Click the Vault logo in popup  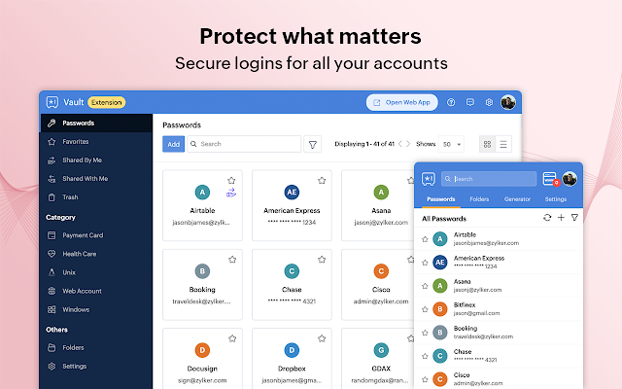click(x=429, y=179)
